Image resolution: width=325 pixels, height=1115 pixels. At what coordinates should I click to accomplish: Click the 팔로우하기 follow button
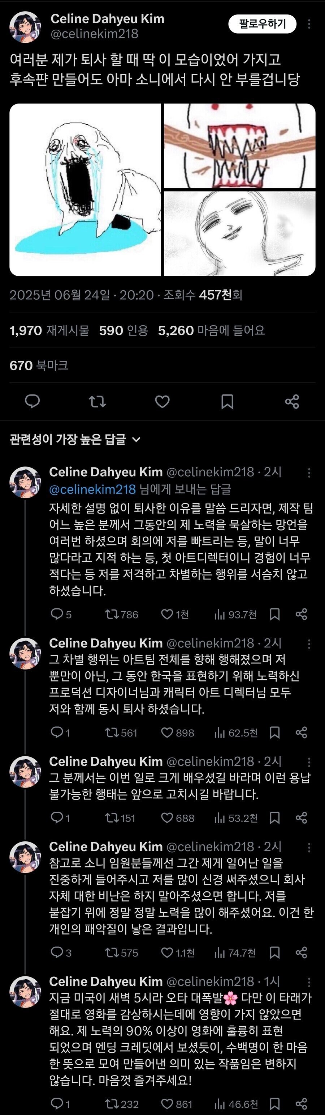click(x=262, y=24)
